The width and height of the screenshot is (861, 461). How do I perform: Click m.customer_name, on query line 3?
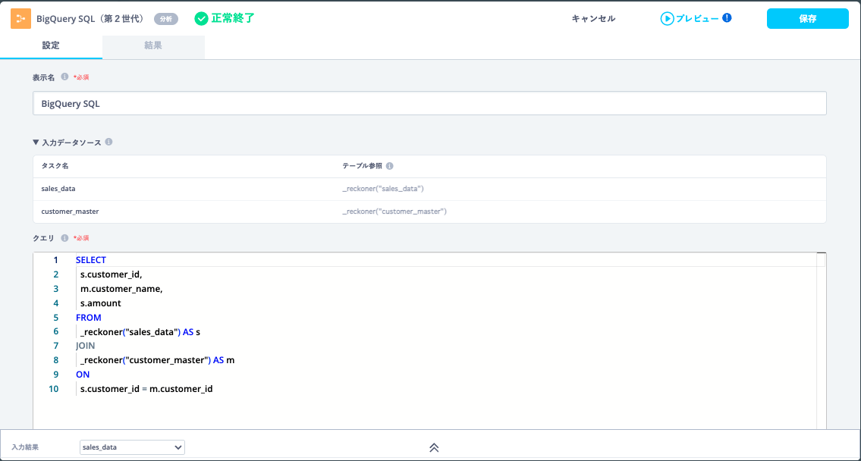pos(121,289)
